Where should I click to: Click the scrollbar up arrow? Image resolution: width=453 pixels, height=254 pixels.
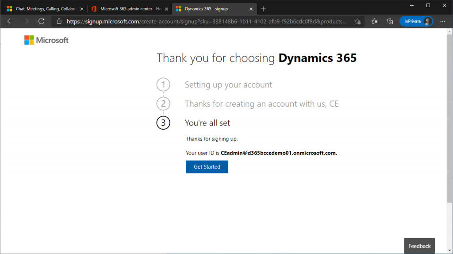click(x=449, y=31)
